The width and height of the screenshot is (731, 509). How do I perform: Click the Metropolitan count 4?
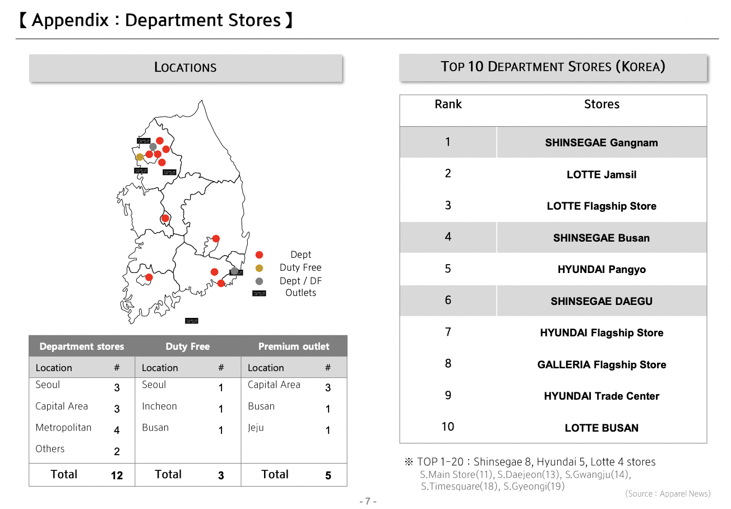[x=117, y=431]
